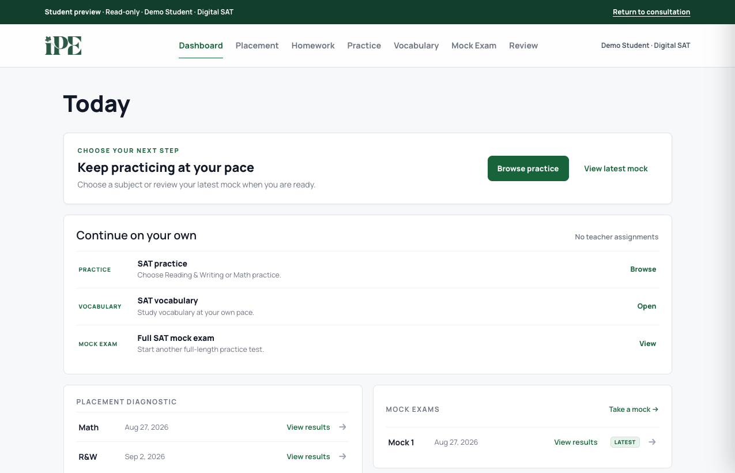Go to the Homework tab
This screenshot has height=473, width=735.
pyautogui.click(x=313, y=46)
